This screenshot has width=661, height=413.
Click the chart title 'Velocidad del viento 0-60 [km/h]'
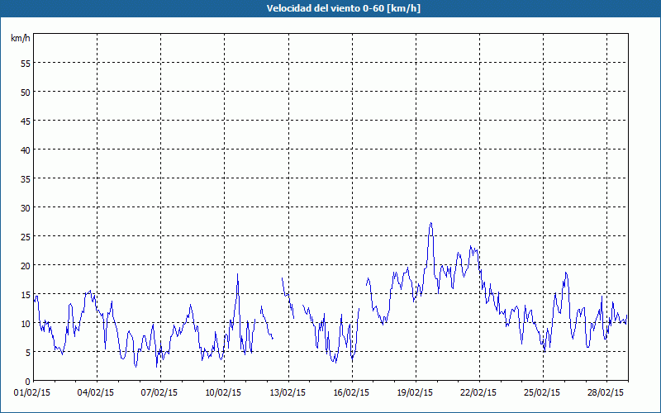[x=343, y=8]
